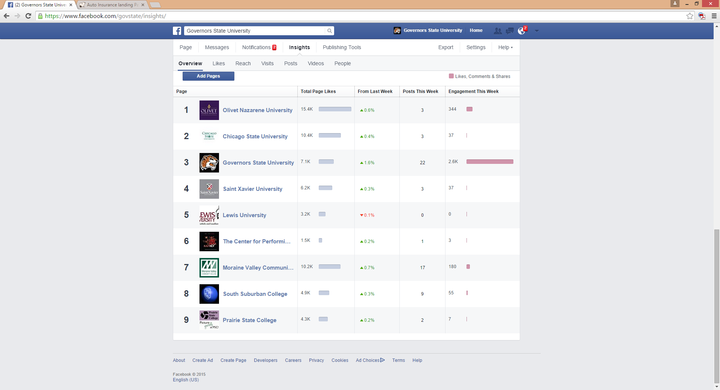This screenshot has width=720, height=390.
Task: Open the Messages tab
Action: click(x=217, y=47)
